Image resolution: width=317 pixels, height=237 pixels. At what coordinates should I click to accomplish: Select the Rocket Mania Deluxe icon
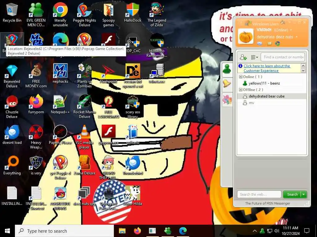click(85, 107)
